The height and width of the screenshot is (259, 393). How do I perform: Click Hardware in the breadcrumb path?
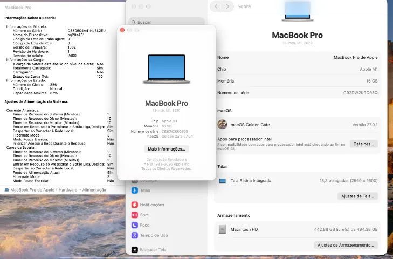click(68, 190)
